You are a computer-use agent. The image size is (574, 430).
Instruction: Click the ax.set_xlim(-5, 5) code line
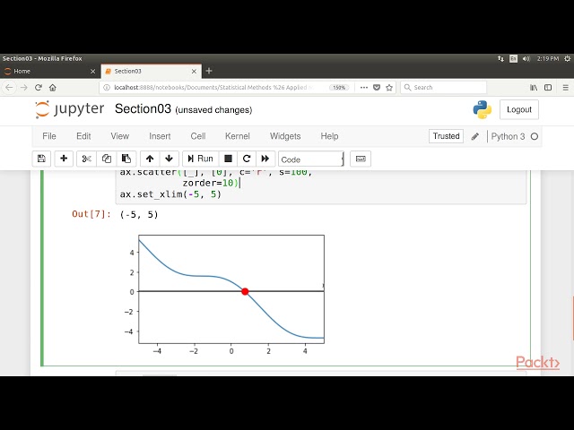170,194
